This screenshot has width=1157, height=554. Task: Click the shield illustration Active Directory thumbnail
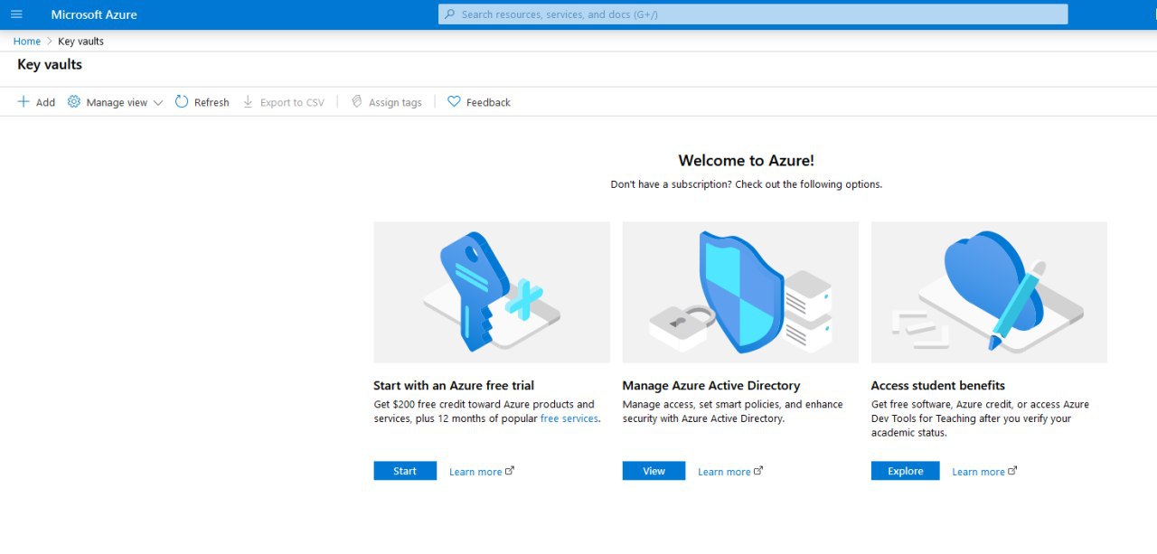740,292
